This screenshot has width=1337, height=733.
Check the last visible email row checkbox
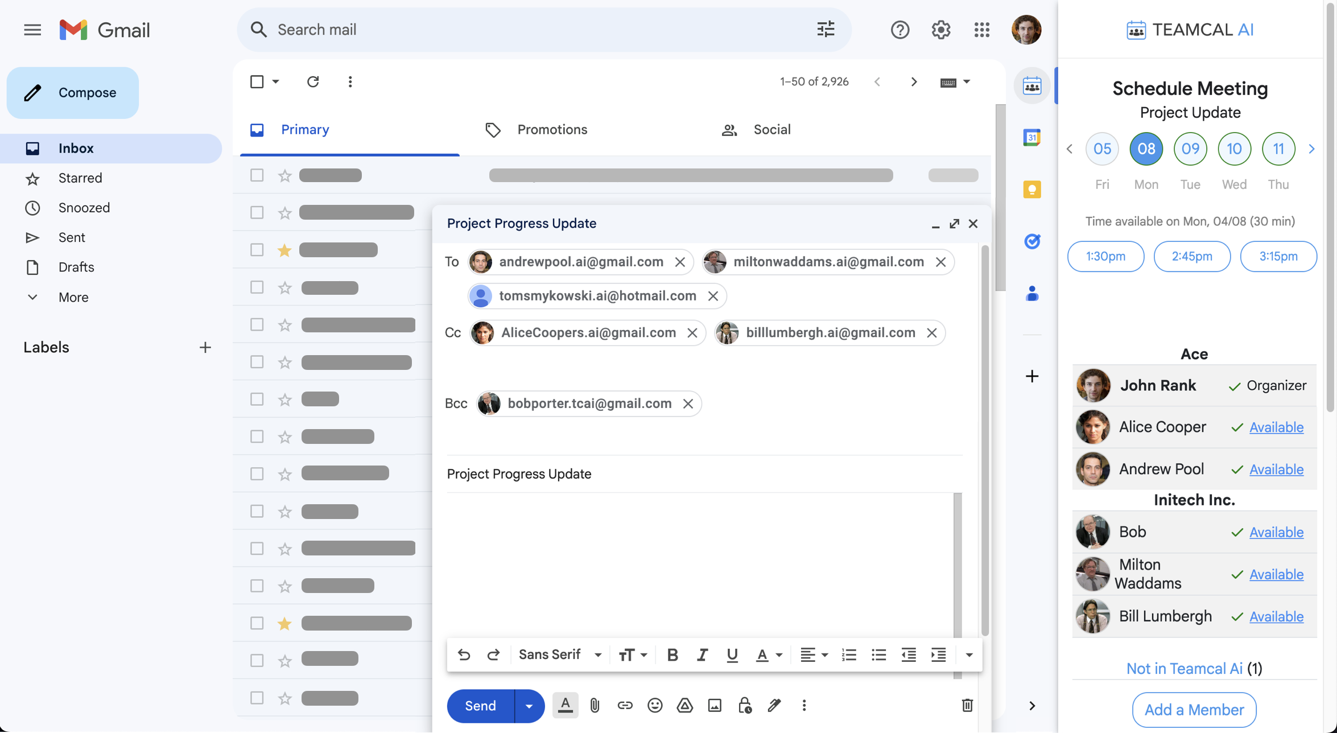(x=257, y=698)
